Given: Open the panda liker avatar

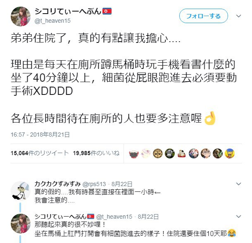Looking at the screenshot, I should 170,153.
